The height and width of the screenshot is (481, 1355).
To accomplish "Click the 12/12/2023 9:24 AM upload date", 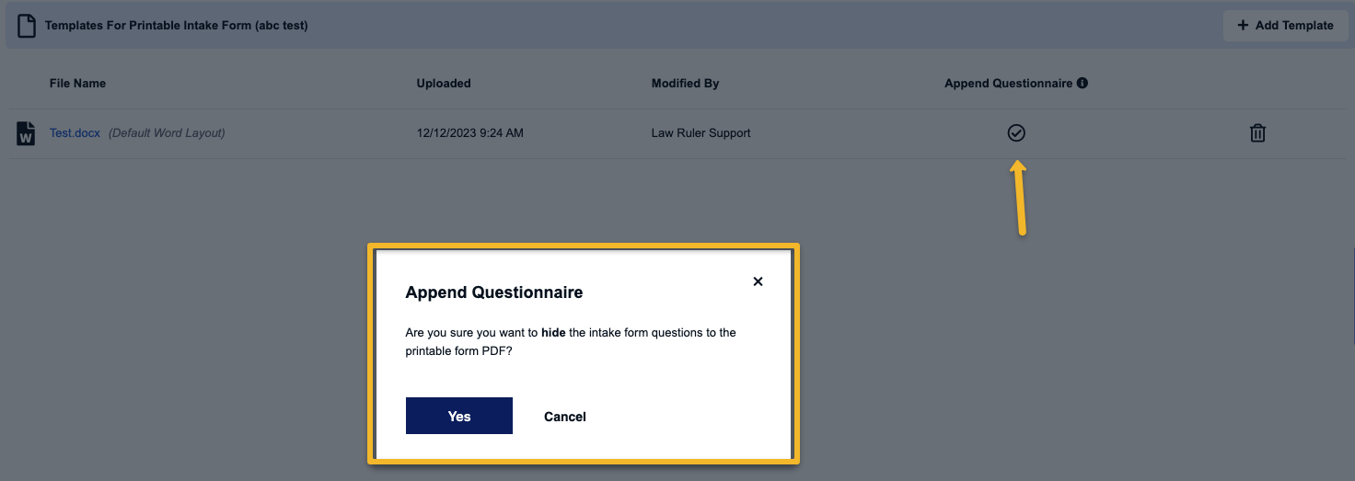I will click(x=470, y=133).
